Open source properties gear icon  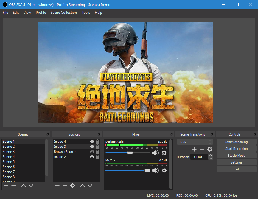(x=73, y=186)
